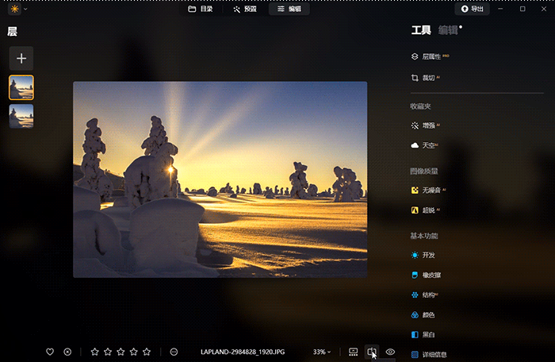Viewport: 555px width, 362px height.
Task: Open the 增强 enhance AI tool
Action: point(426,125)
